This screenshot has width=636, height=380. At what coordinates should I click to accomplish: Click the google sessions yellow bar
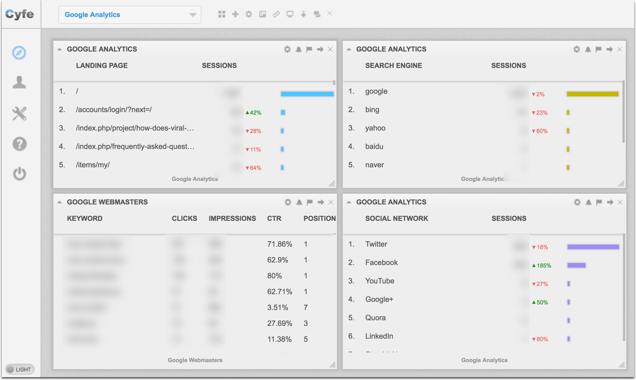tap(592, 94)
